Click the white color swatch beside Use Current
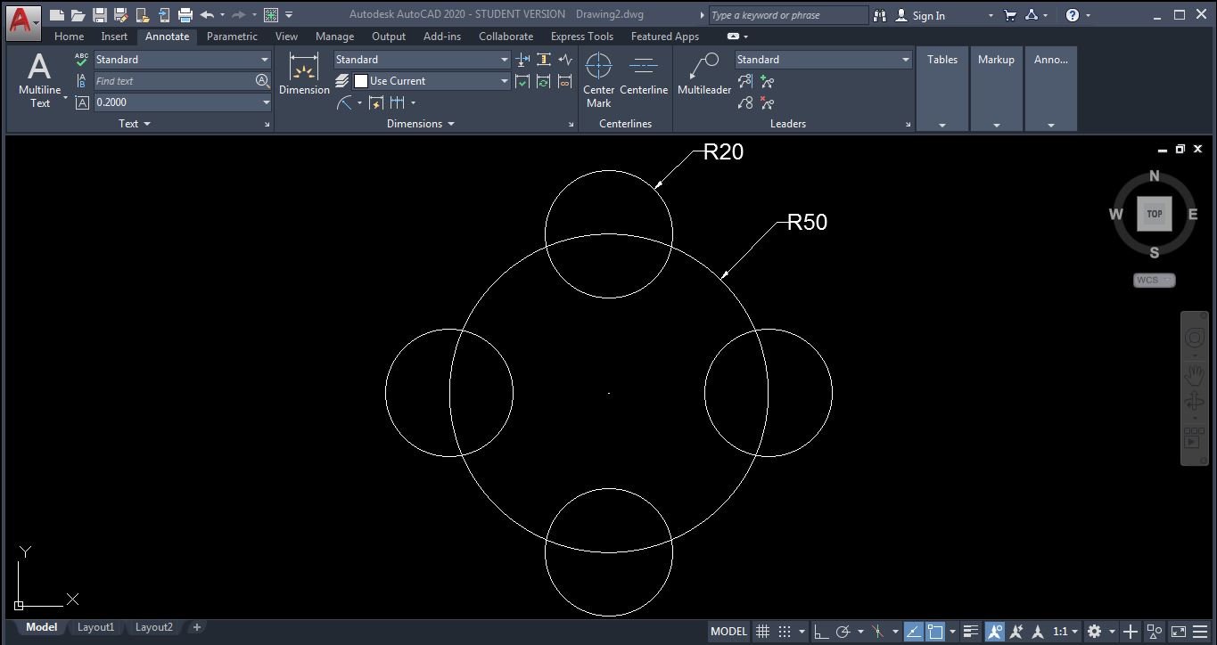 (361, 80)
